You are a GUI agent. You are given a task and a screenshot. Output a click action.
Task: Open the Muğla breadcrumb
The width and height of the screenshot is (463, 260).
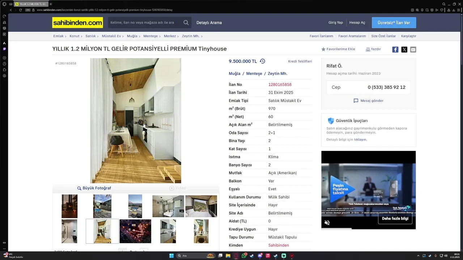pos(132,36)
